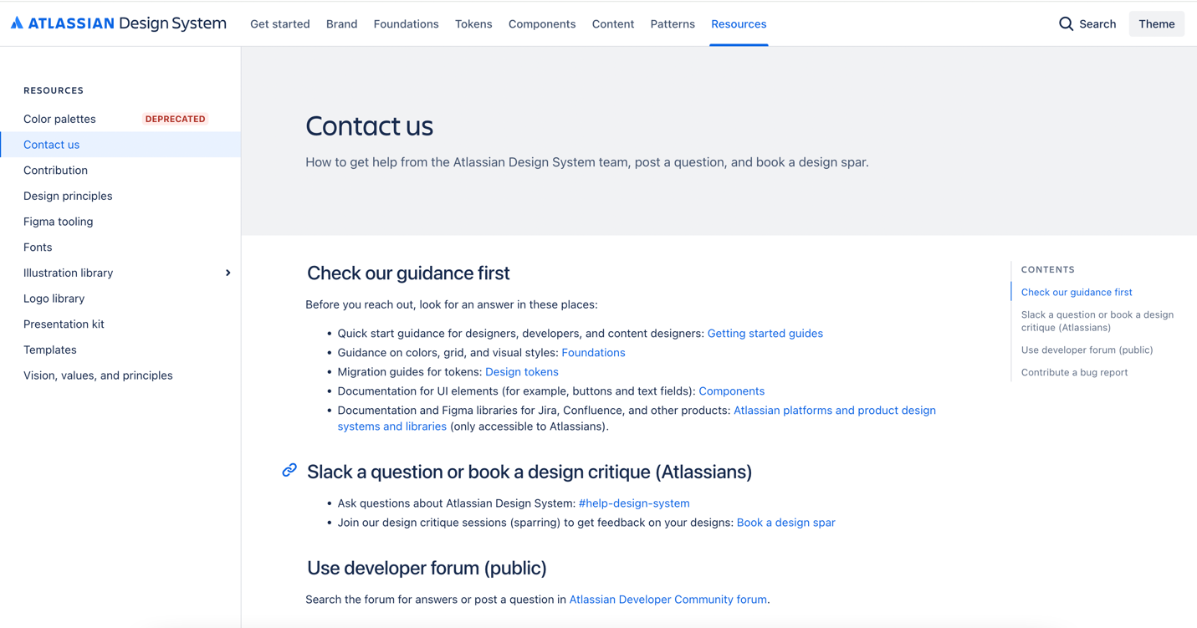
Task: Select the Tokens tab in the header
Action: (473, 24)
